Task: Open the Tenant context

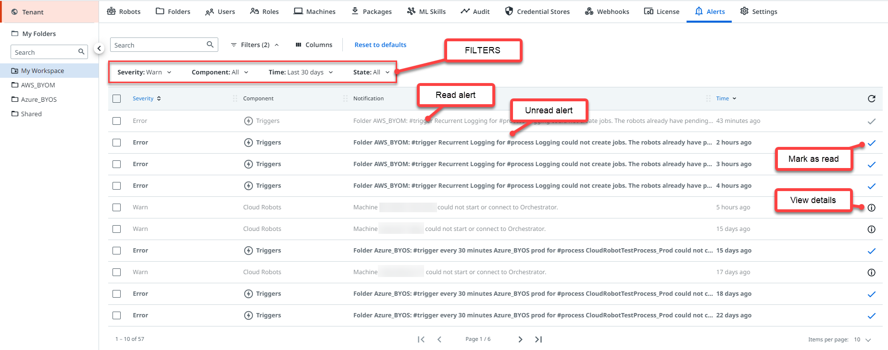Action: pos(50,12)
